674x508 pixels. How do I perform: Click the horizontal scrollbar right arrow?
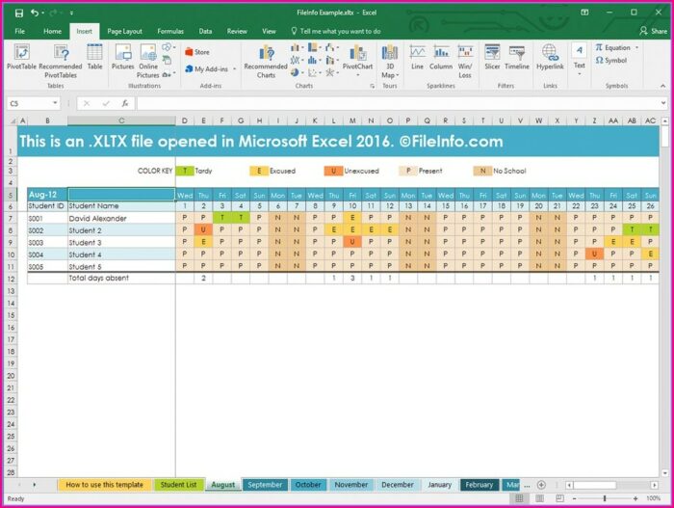click(654, 485)
